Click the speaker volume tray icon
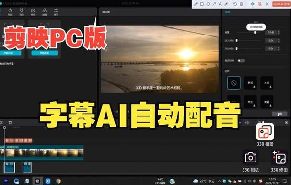The width and height of the screenshot is (291, 185). coord(250,181)
